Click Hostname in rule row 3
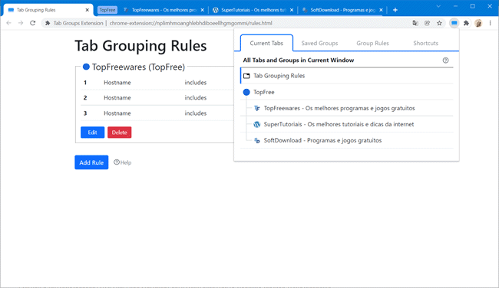 (117, 113)
